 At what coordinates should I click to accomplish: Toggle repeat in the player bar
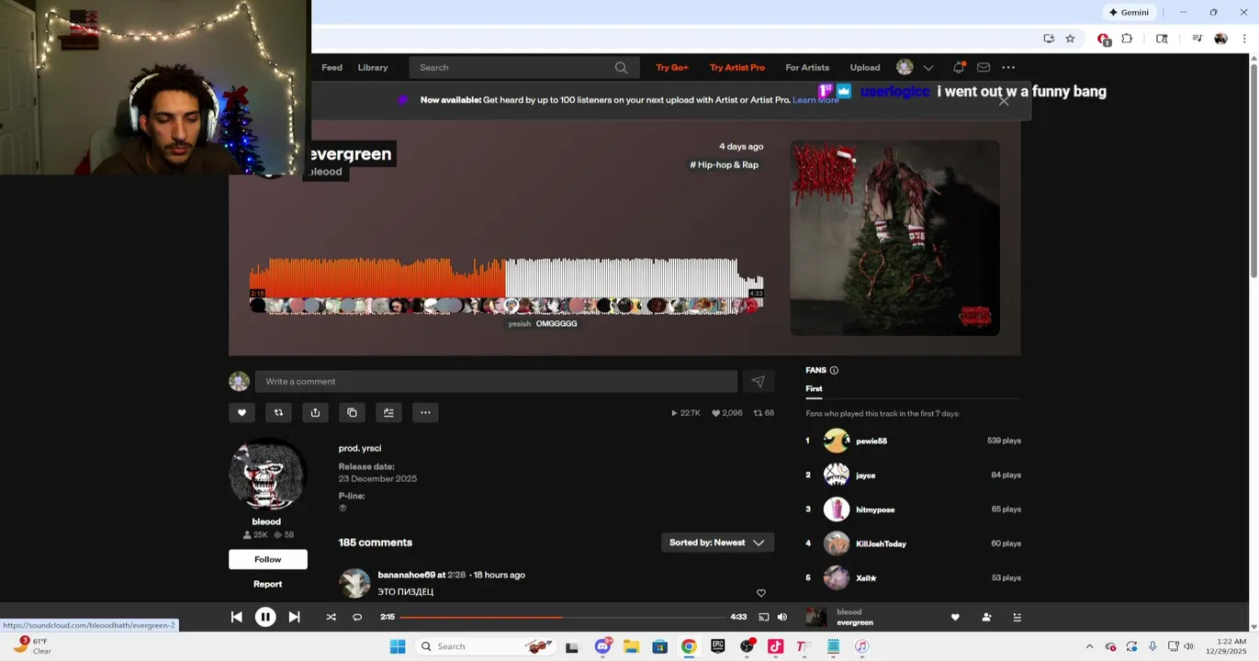pos(357,617)
